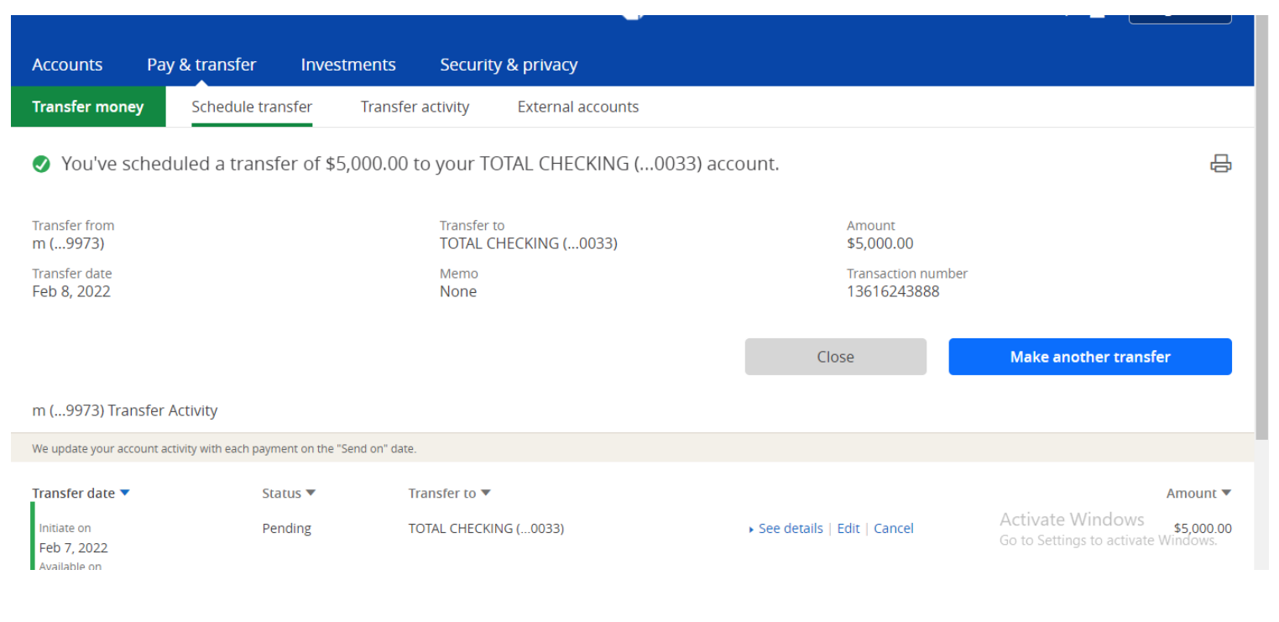Viewport: 1279px width, 622px height.
Task: Open Security & privacy menu
Action: point(509,65)
